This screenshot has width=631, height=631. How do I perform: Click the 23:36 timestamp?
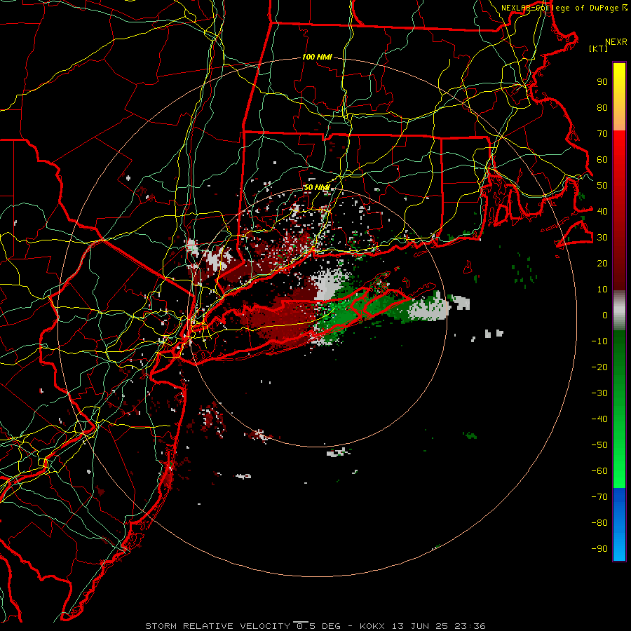(x=470, y=626)
